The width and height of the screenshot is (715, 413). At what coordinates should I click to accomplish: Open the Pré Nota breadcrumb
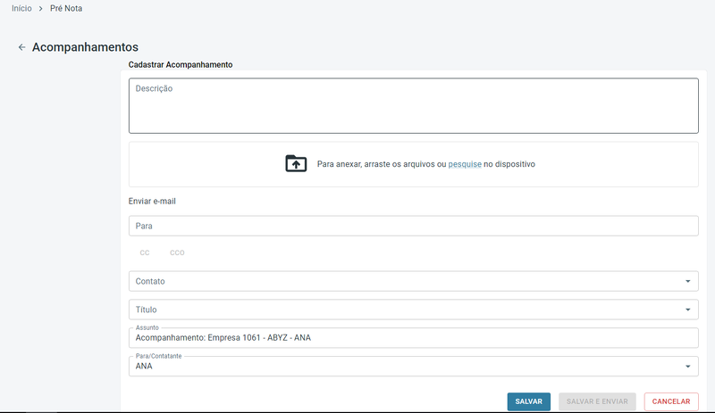(66, 8)
